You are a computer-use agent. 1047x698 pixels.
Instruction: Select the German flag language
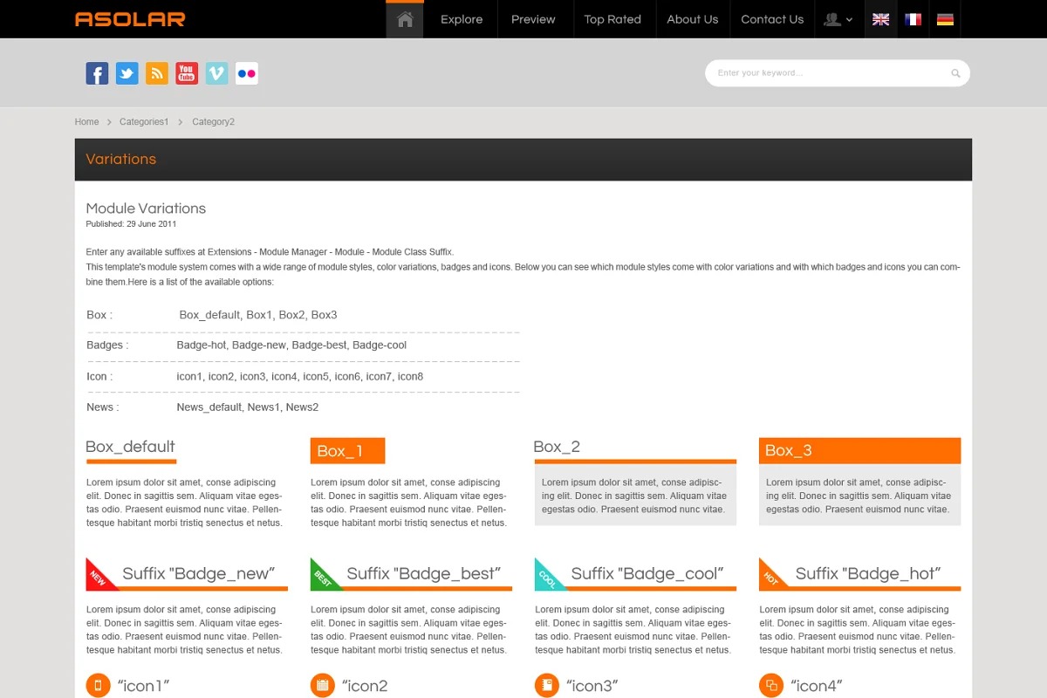tap(945, 19)
